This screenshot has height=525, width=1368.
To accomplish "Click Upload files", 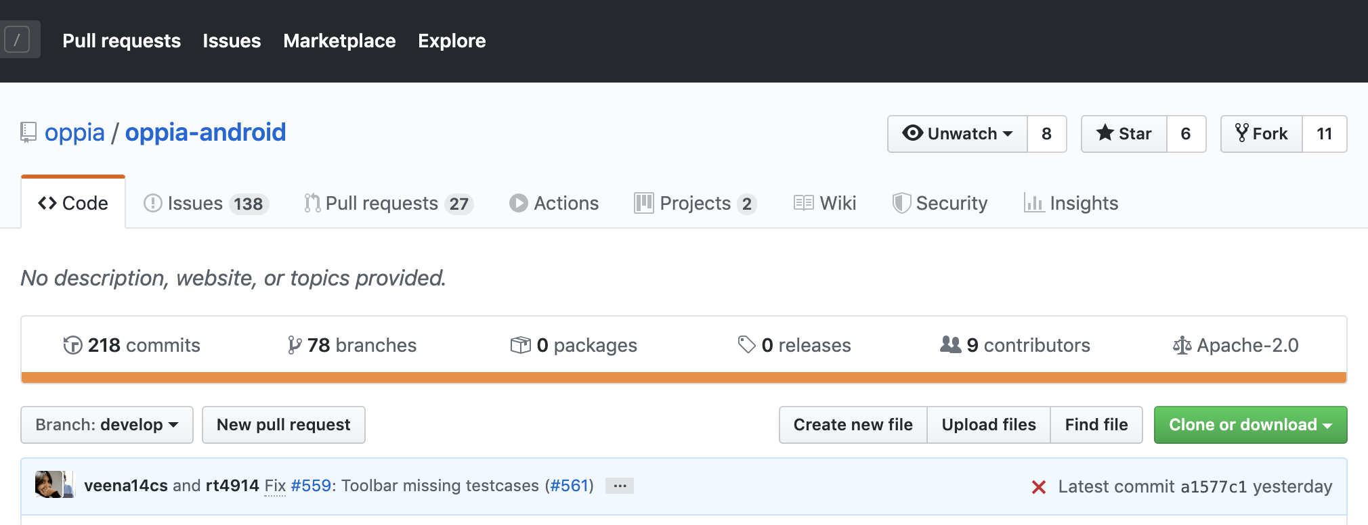I will [x=989, y=425].
